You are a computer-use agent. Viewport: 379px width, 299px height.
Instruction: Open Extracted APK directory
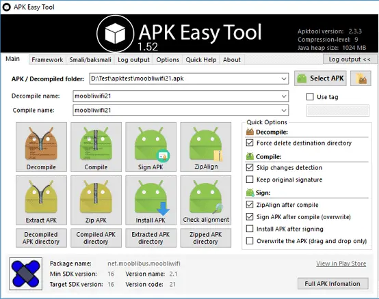tap(151, 238)
